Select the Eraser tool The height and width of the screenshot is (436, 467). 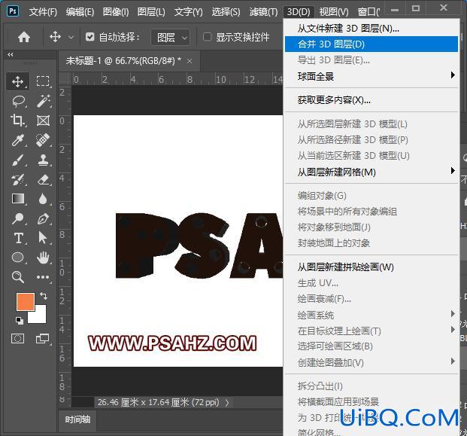(43, 179)
